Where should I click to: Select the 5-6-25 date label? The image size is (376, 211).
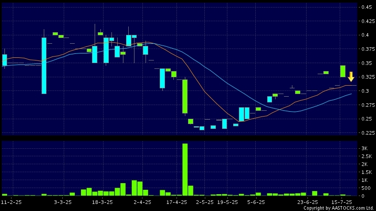[x=256, y=202]
